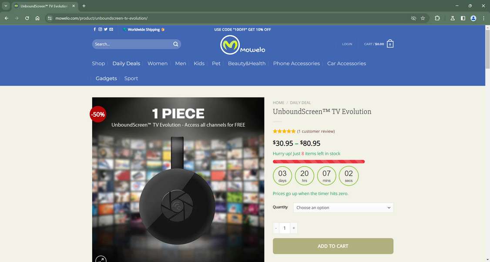Click the Search input field
Screen dimensions: 490x262
[x=133, y=44]
